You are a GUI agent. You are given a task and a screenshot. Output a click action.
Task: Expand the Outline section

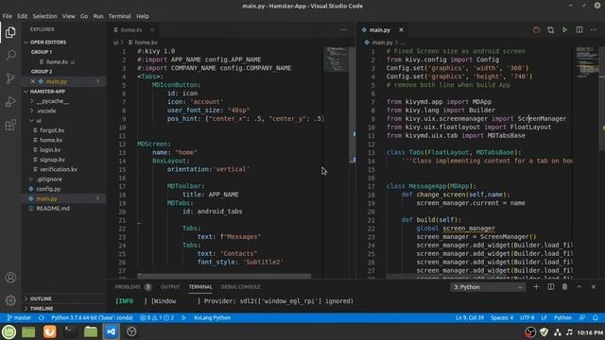tap(41, 298)
